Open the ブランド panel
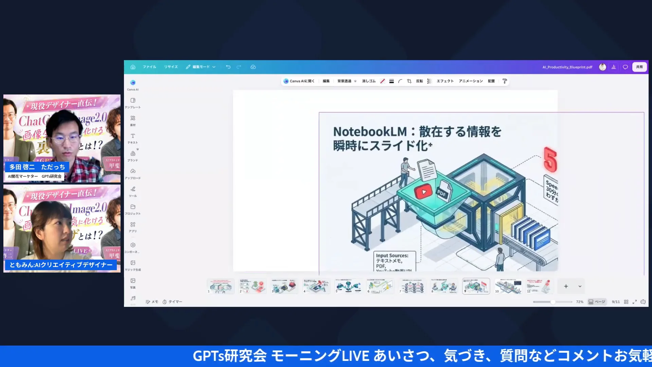 point(133,156)
